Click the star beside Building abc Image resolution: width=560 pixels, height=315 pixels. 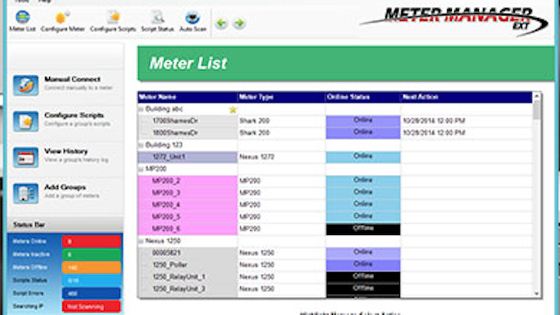point(233,110)
